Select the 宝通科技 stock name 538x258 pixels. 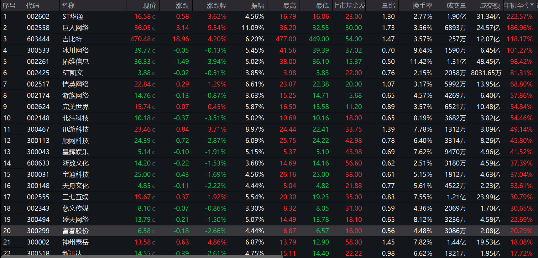76,174
